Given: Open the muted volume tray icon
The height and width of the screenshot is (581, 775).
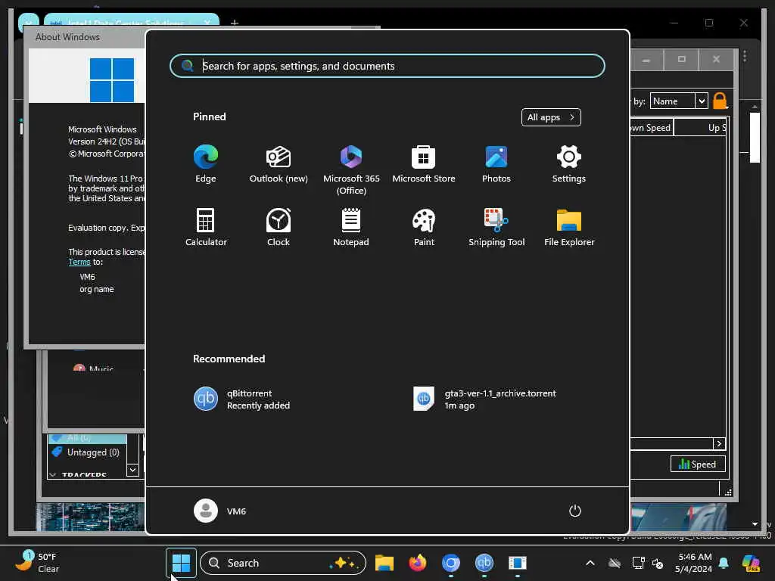Looking at the screenshot, I should [x=658, y=563].
